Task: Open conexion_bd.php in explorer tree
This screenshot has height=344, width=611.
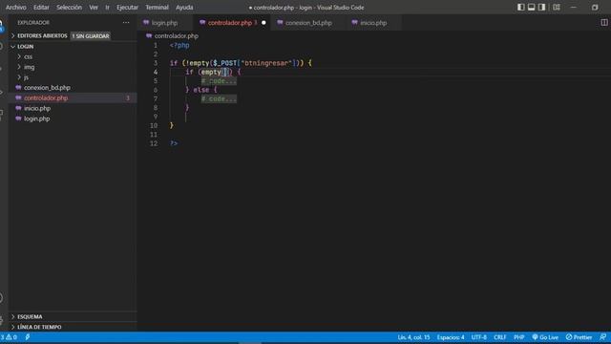Action: click(x=47, y=88)
